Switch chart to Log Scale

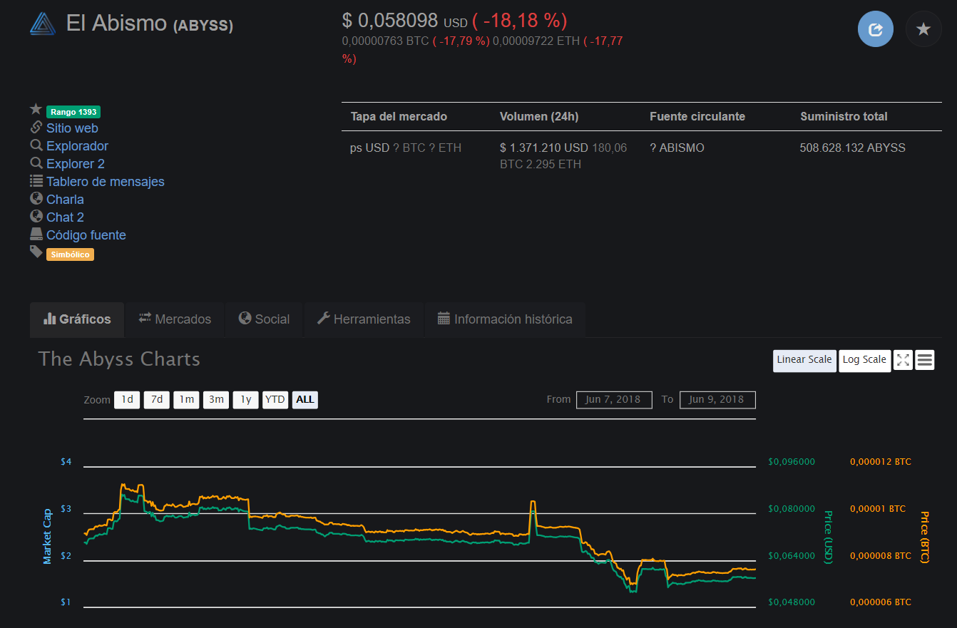pyautogui.click(x=864, y=360)
